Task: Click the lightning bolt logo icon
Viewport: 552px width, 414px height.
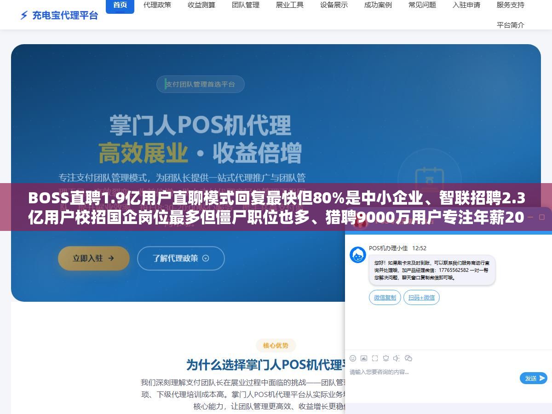Action: click(x=24, y=16)
